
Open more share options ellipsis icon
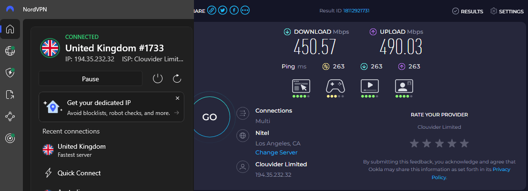245,10
